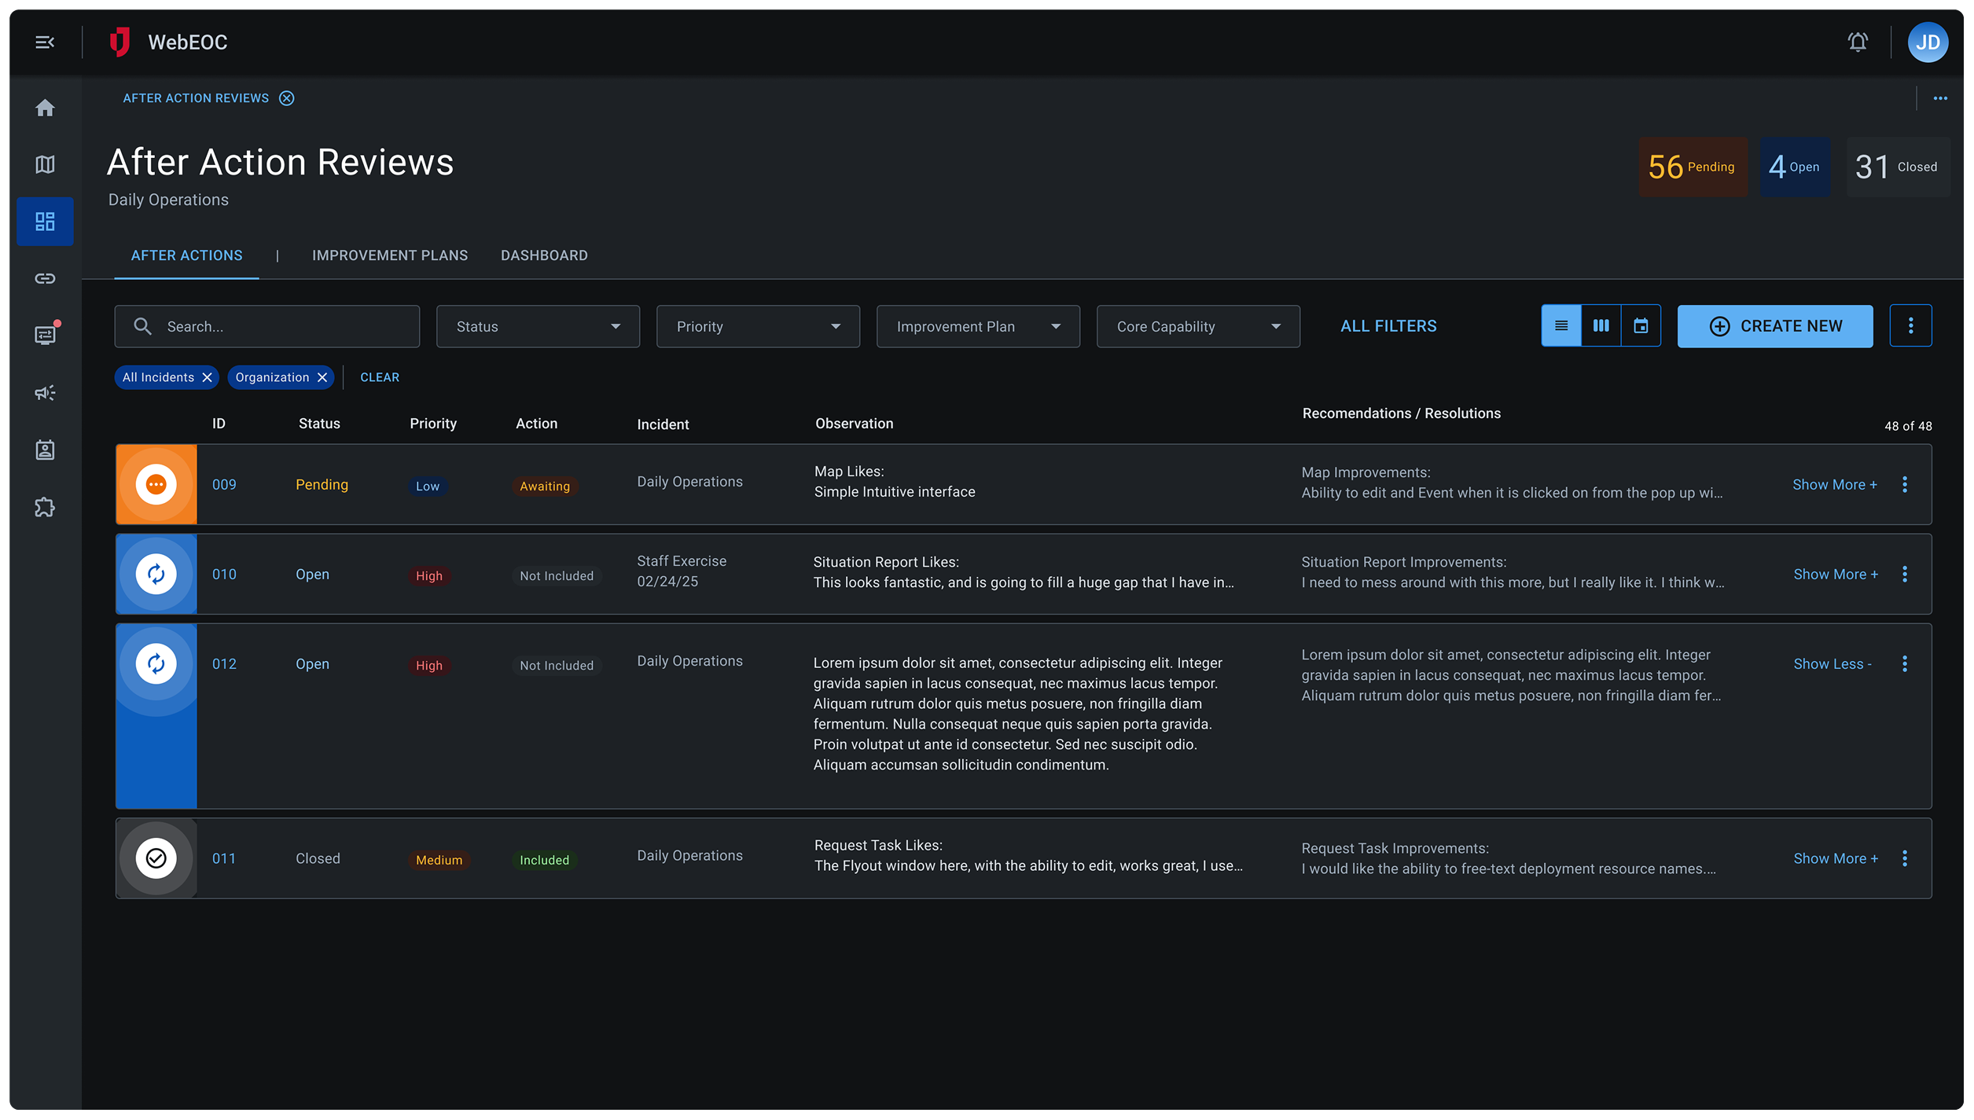The image size is (1974, 1120).
Task: Click the Links chain icon in the sidebar
Action: (45, 278)
